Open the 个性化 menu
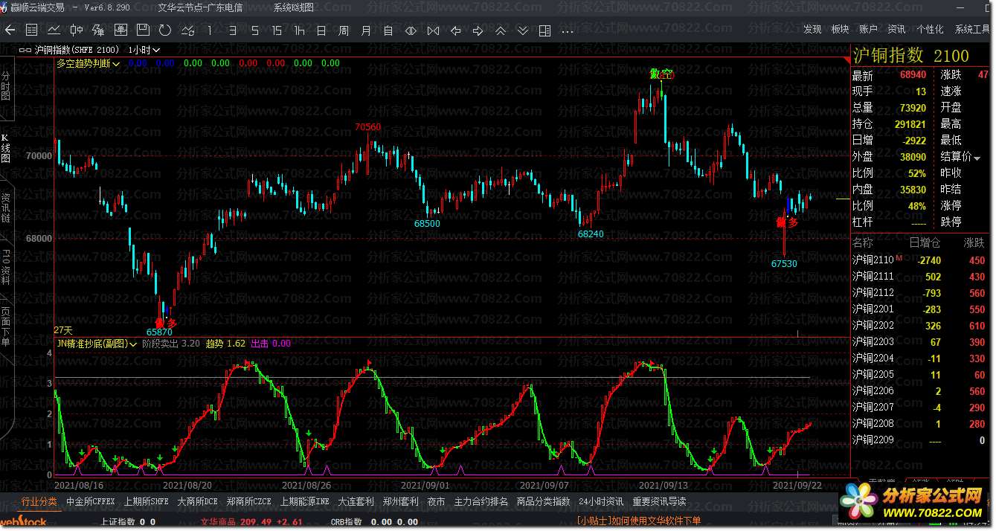 point(930,29)
